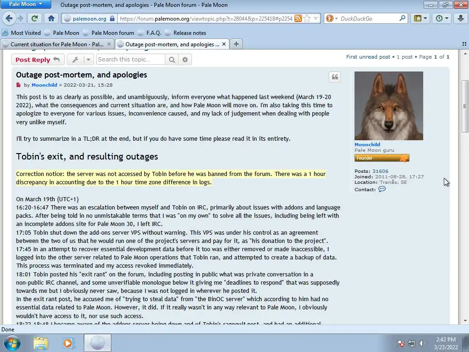Go back to the previous page
The image size is (469, 352).
9,18
